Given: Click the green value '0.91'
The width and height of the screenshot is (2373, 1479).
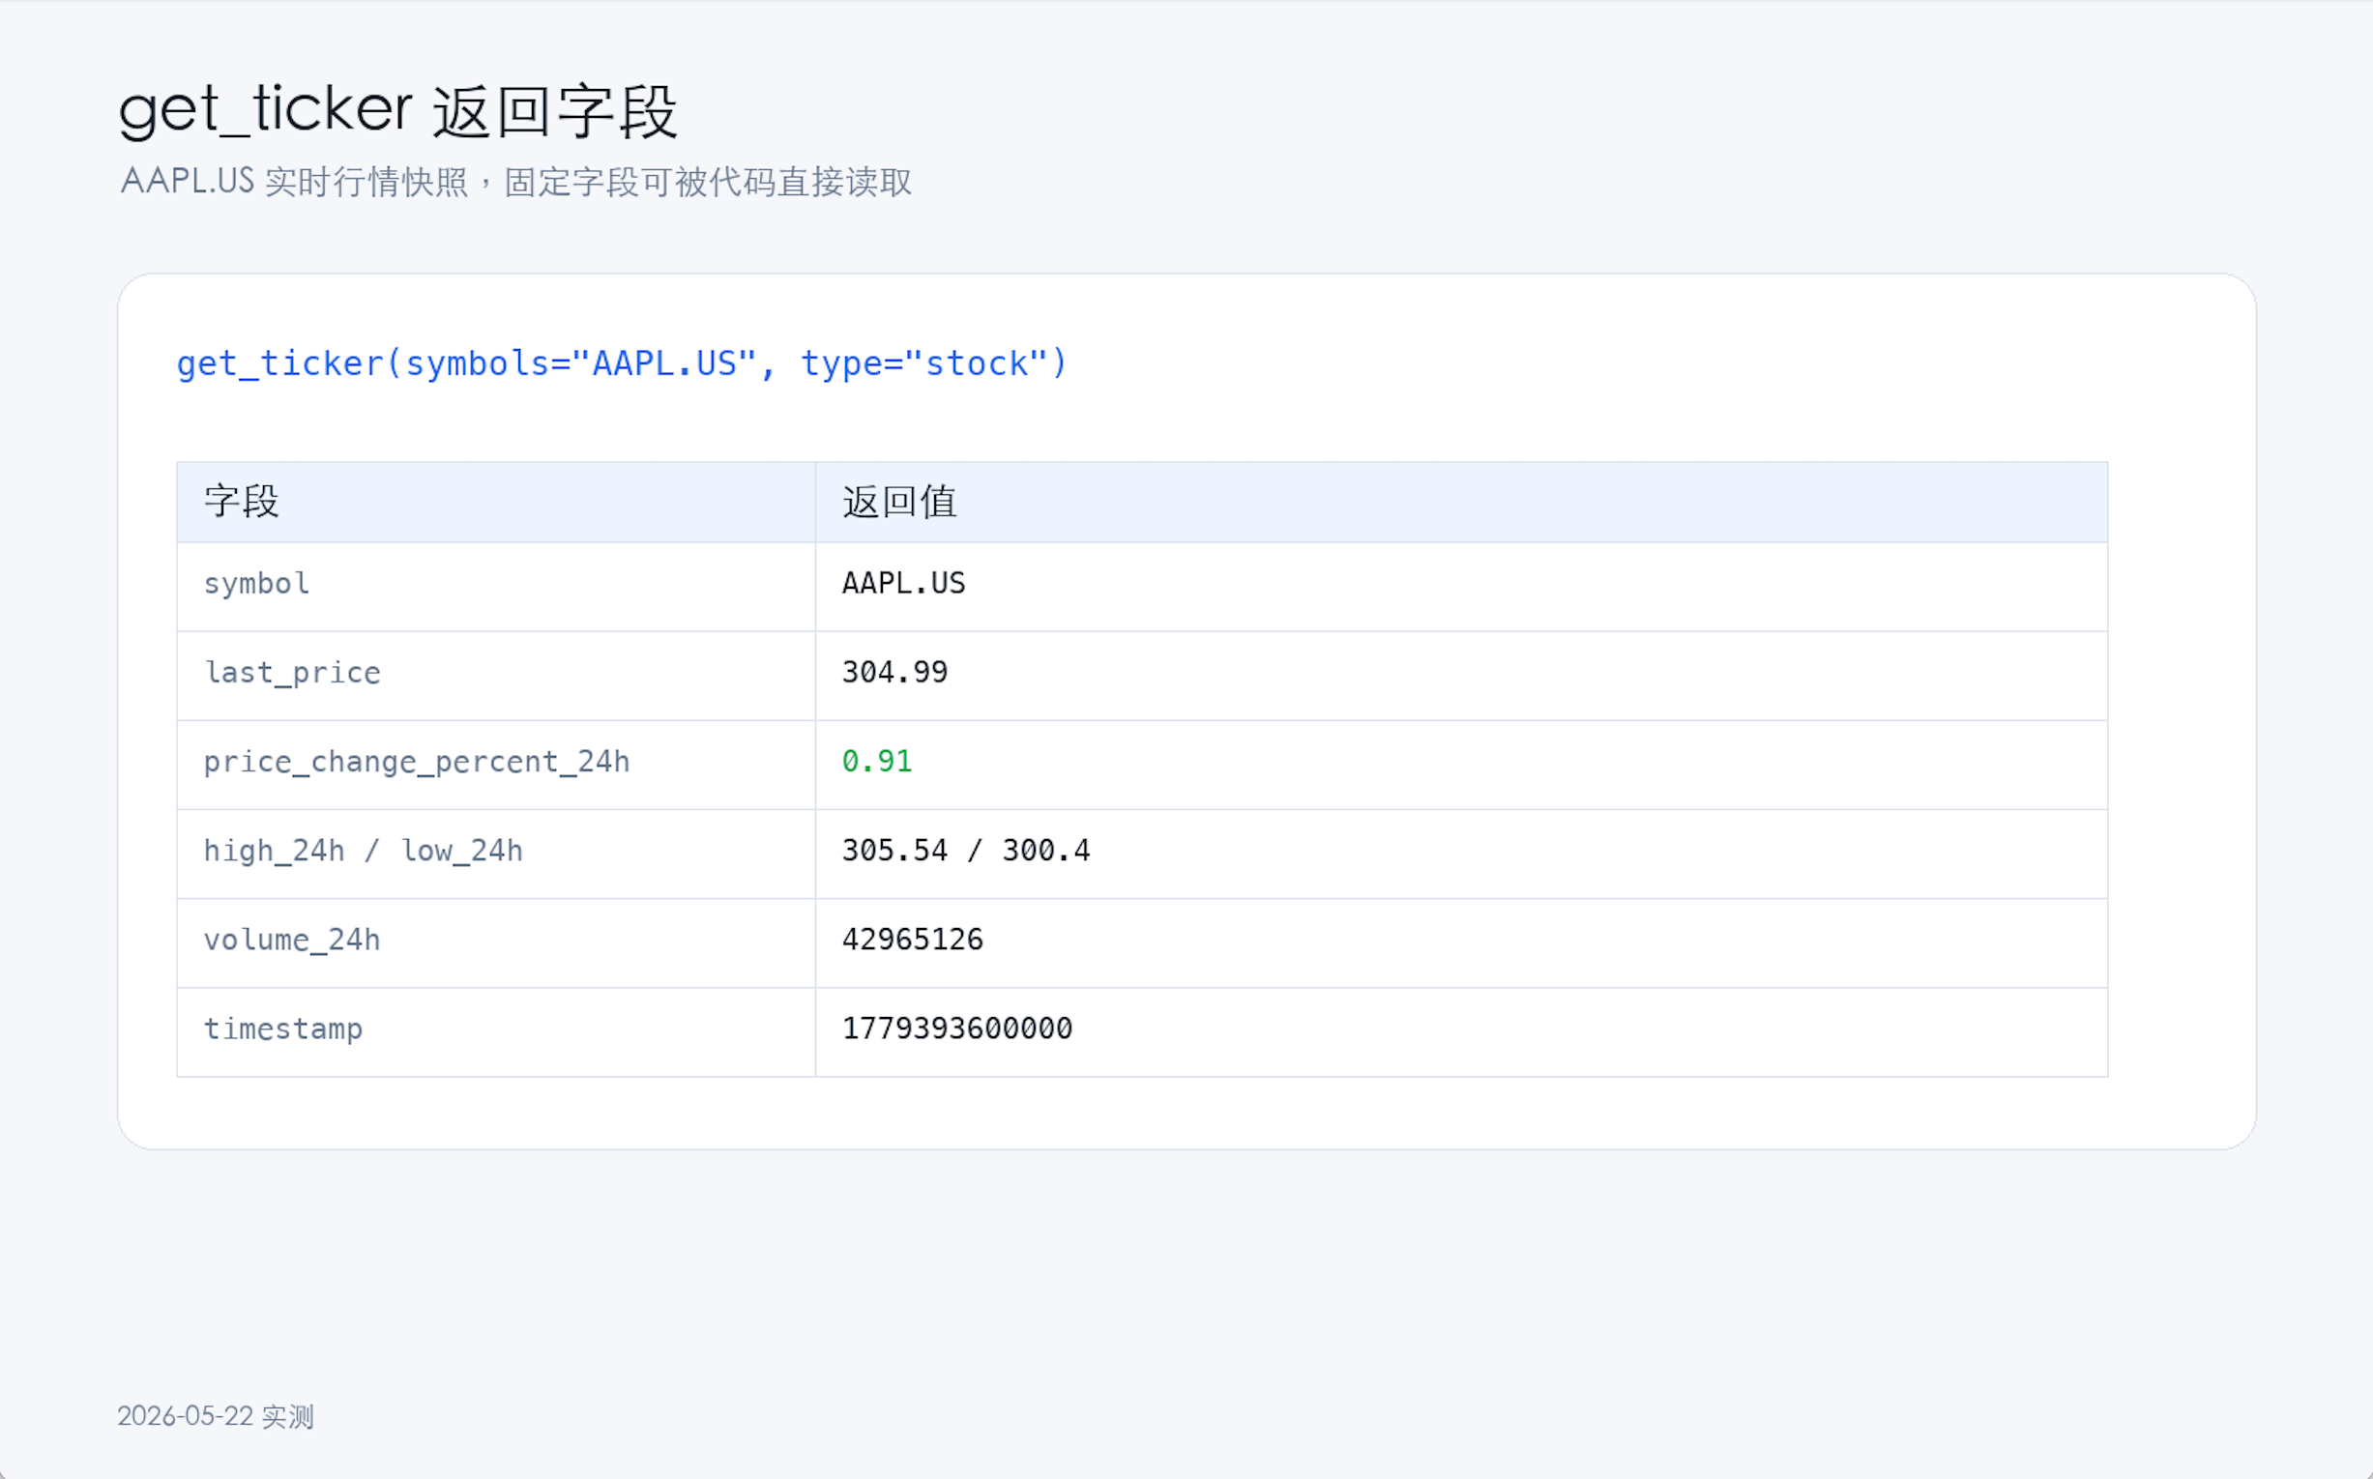Looking at the screenshot, I should coord(877,761).
